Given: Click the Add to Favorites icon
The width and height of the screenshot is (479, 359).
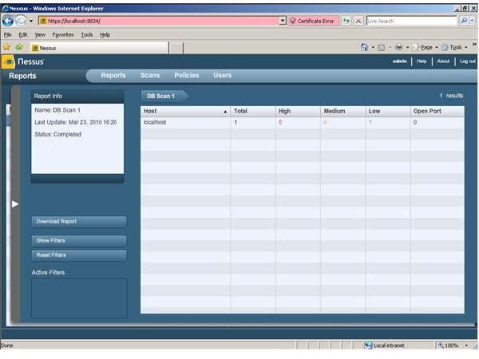Looking at the screenshot, I should point(19,47).
